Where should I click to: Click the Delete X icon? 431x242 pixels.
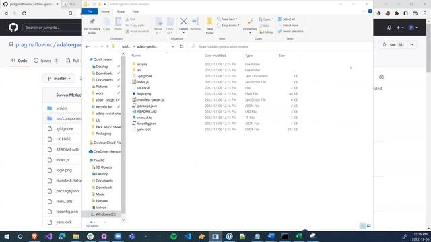184,22
